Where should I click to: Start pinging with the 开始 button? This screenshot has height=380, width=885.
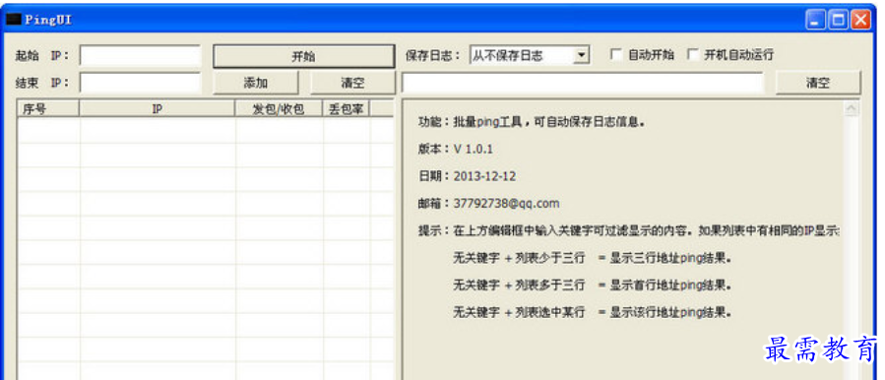tap(303, 56)
